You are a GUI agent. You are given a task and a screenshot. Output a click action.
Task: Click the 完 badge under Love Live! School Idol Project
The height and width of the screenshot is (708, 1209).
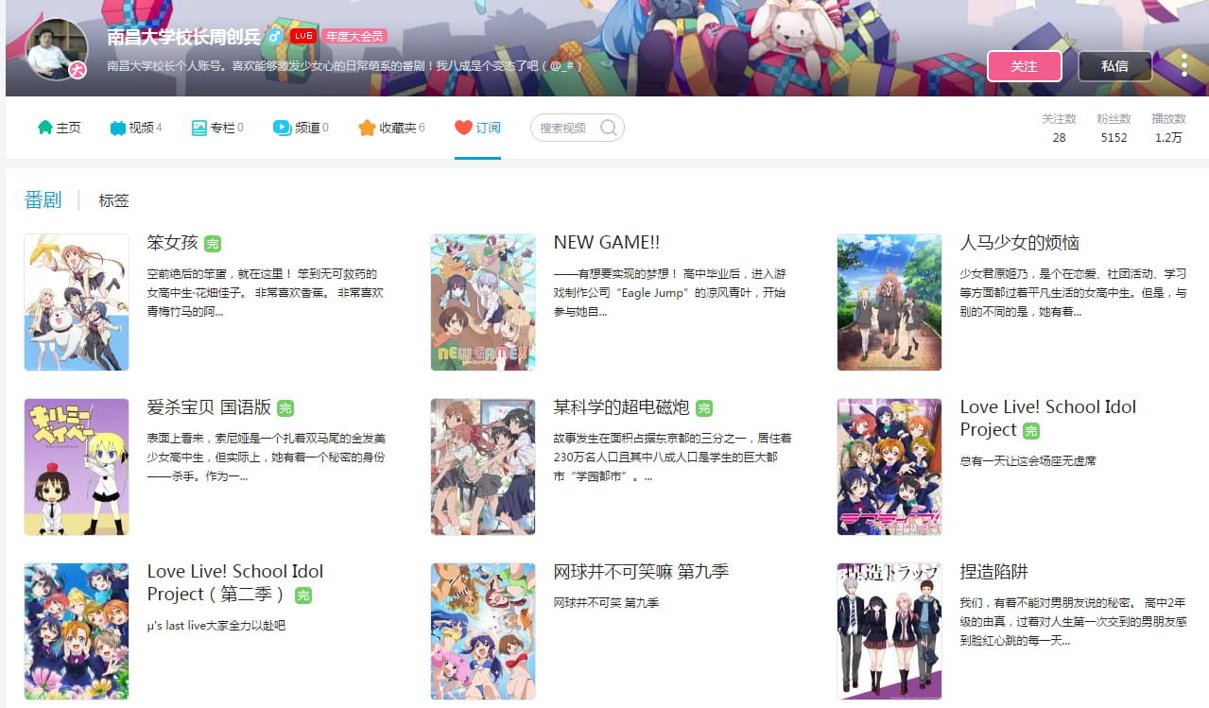coord(1031,431)
